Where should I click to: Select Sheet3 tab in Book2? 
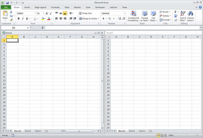pyautogui.click(x=142, y=131)
